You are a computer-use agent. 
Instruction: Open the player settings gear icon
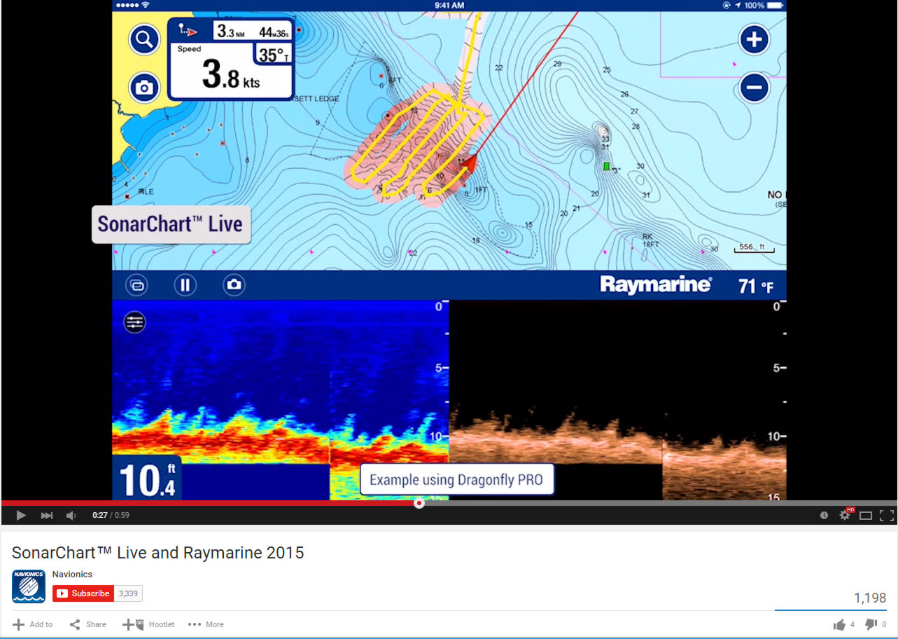845,516
